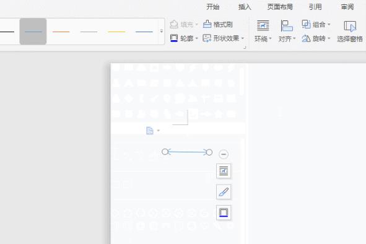Viewport: 366px width, 244px height.
Task: Open the 轮廓 dropdown arrow
Action: [196, 38]
